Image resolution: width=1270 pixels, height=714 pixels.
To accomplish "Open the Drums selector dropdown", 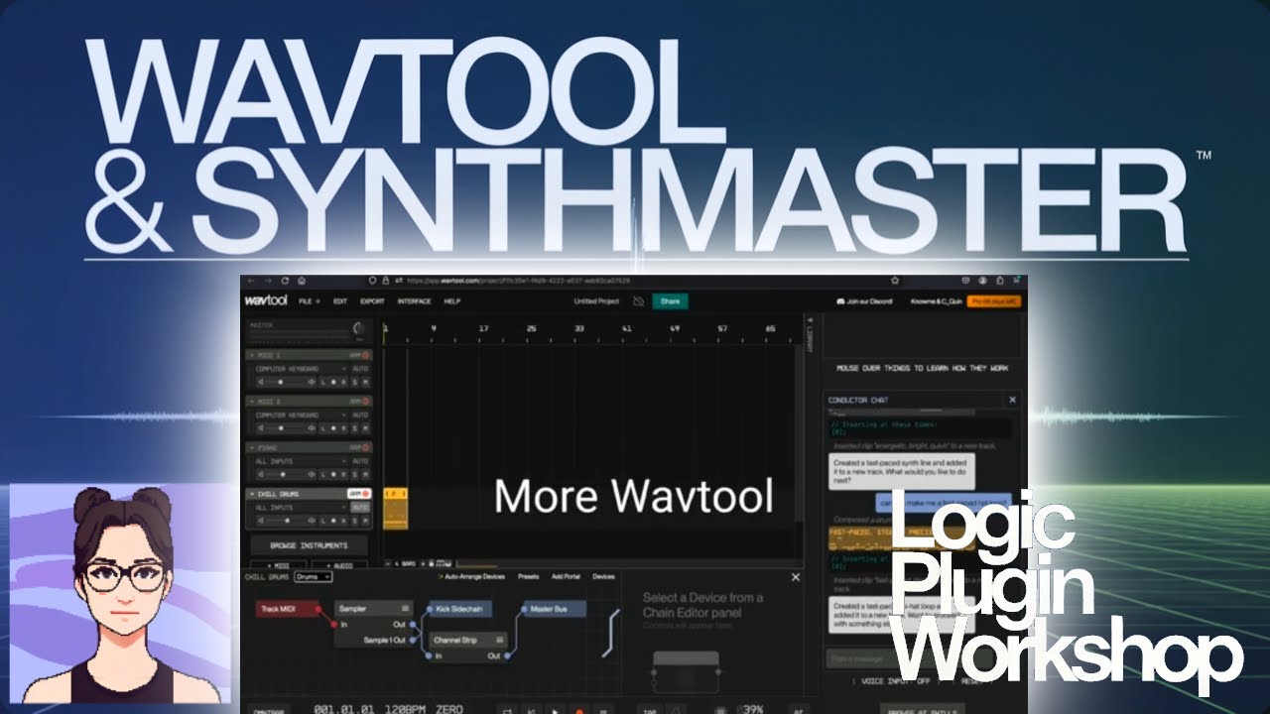I will (314, 576).
